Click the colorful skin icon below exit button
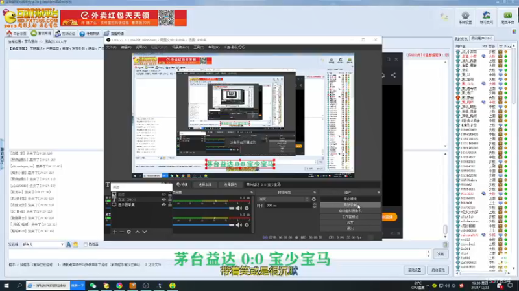The height and width of the screenshot is (291, 519). point(514,31)
